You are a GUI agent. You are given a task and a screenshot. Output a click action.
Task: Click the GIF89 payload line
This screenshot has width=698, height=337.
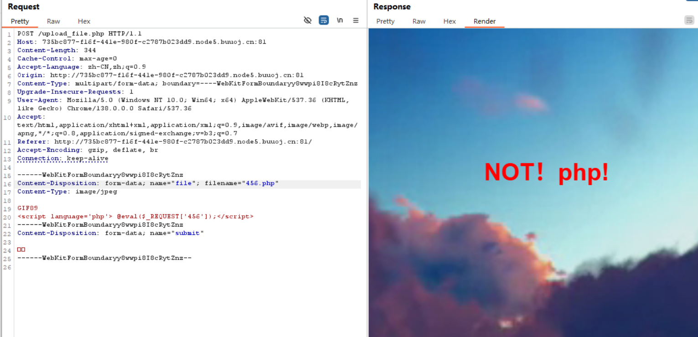27,208
